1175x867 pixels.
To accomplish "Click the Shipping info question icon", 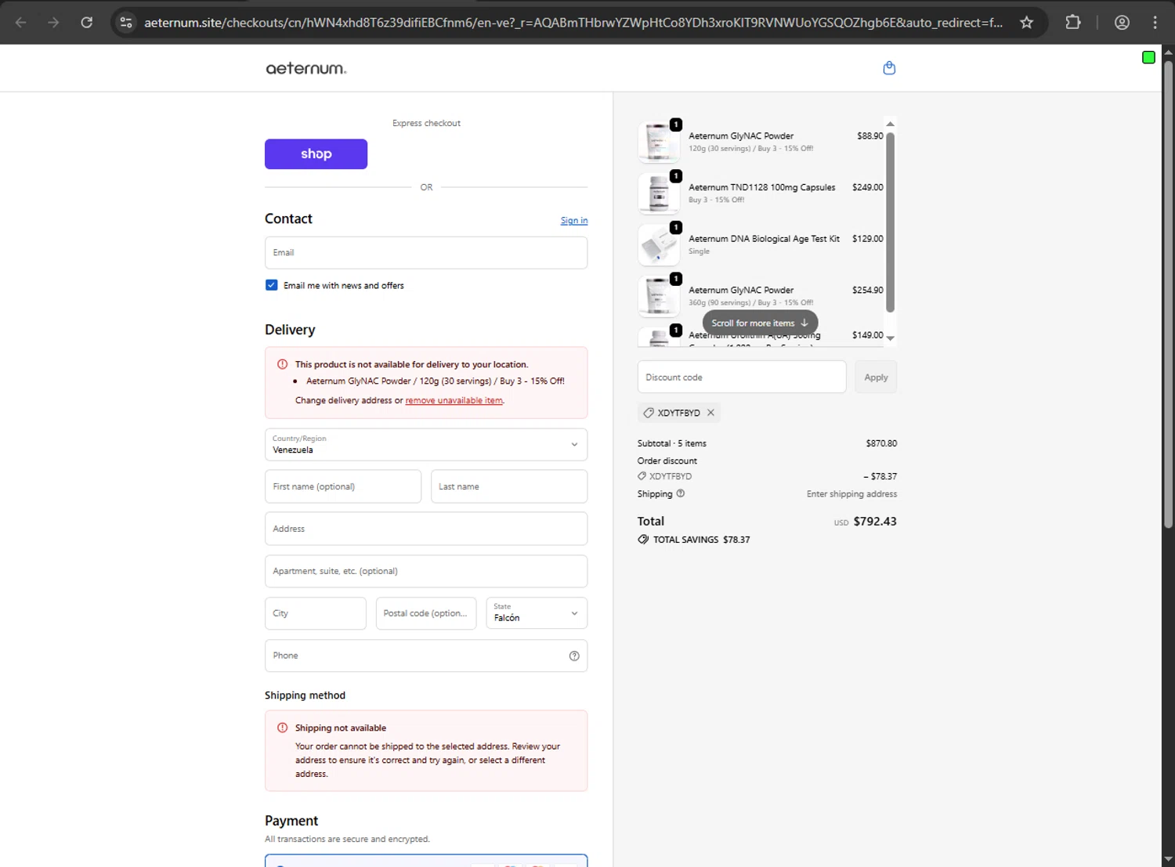I will point(680,493).
